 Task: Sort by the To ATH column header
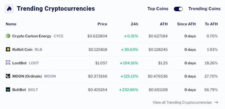(211, 24)
